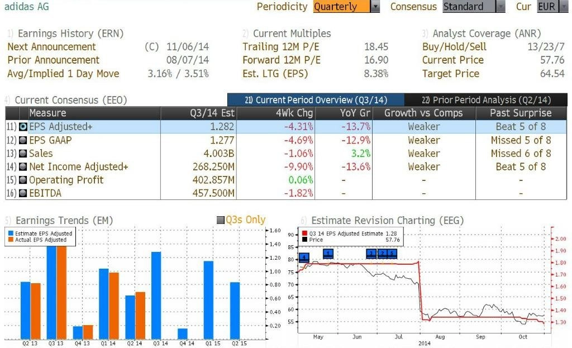The height and width of the screenshot is (348, 572).
Task: Select the EPS Adjusted+ row radio button
Action: (x=23, y=127)
